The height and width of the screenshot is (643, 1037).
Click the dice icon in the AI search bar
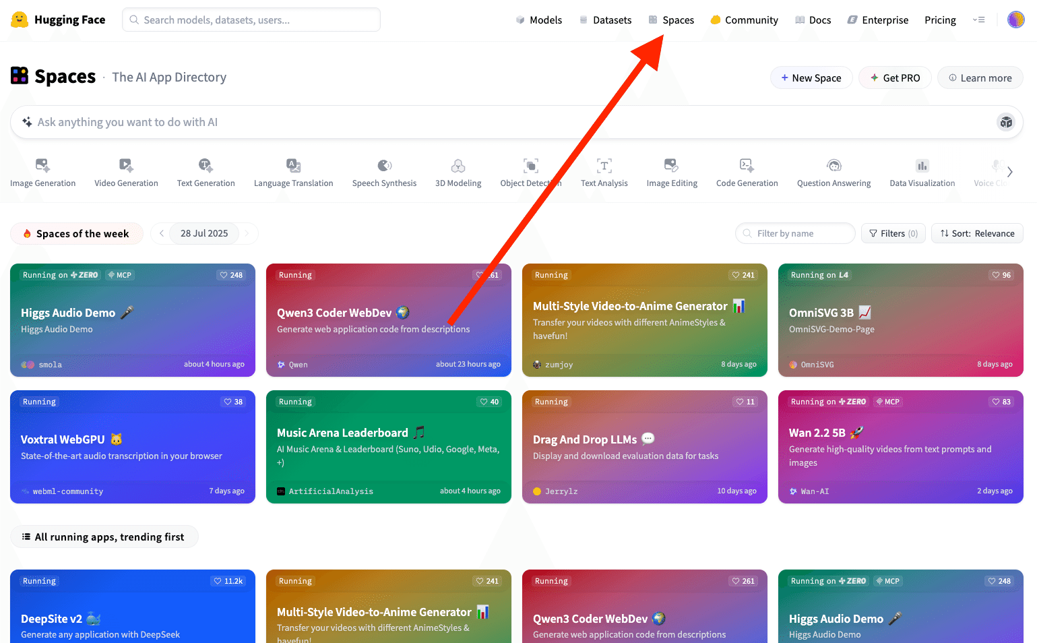coord(1006,122)
